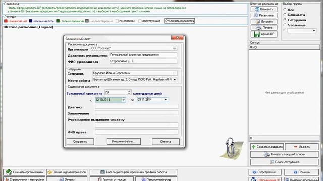323x181 pixels.
Task: Select the Все group radio button
Action: 285,10
